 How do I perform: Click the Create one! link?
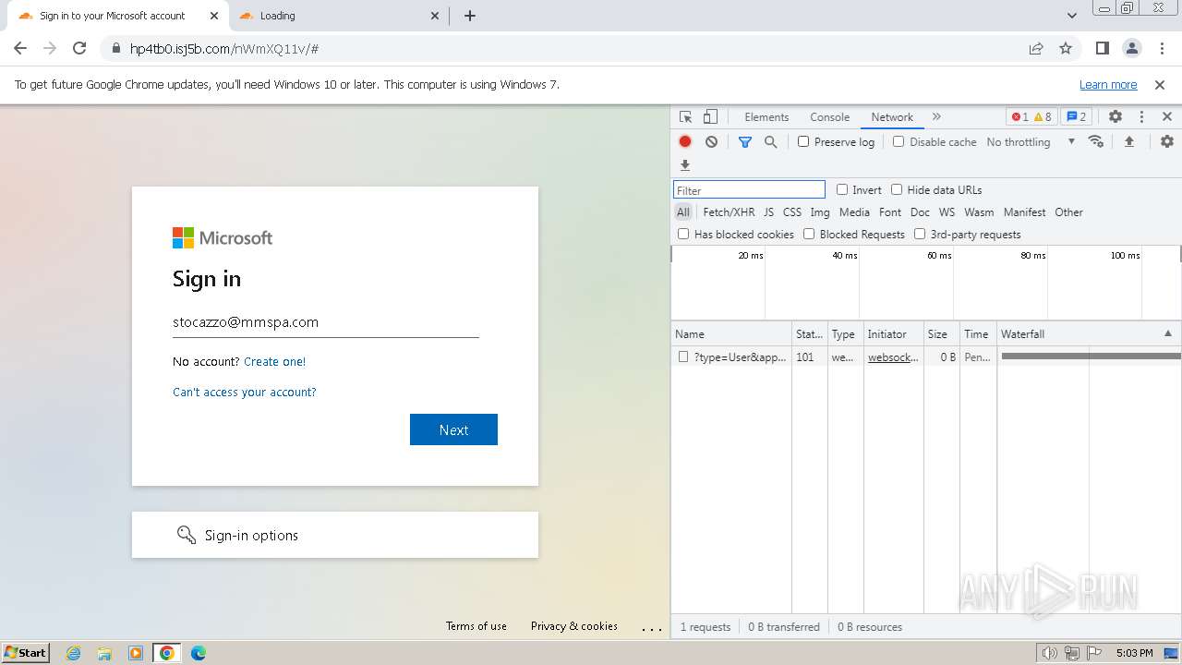274,361
